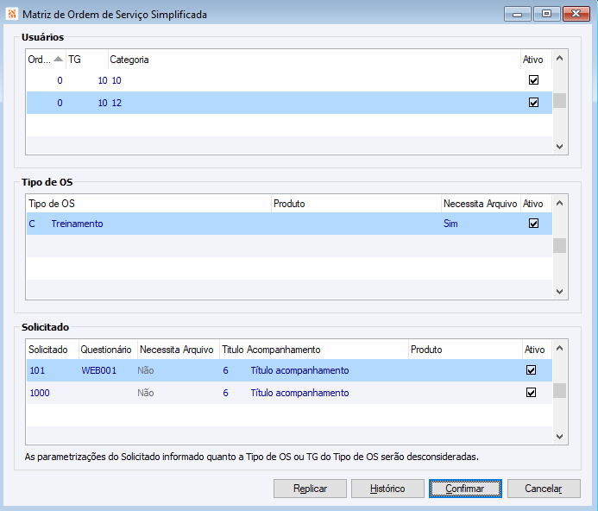Toggle Ativo checkbox for Treinamento row
Image resolution: width=598 pixels, height=511 pixels.
(533, 224)
